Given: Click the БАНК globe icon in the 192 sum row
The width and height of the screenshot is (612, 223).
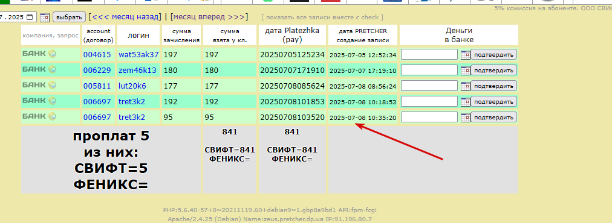Looking at the screenshot, I should click(x=52, y=101).
